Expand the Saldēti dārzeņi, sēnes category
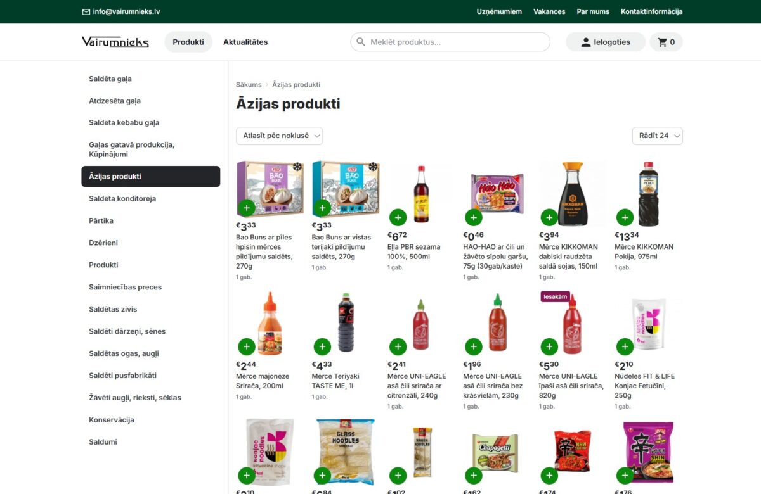This screenshot has height=494, width=761. tap(127, 331)
